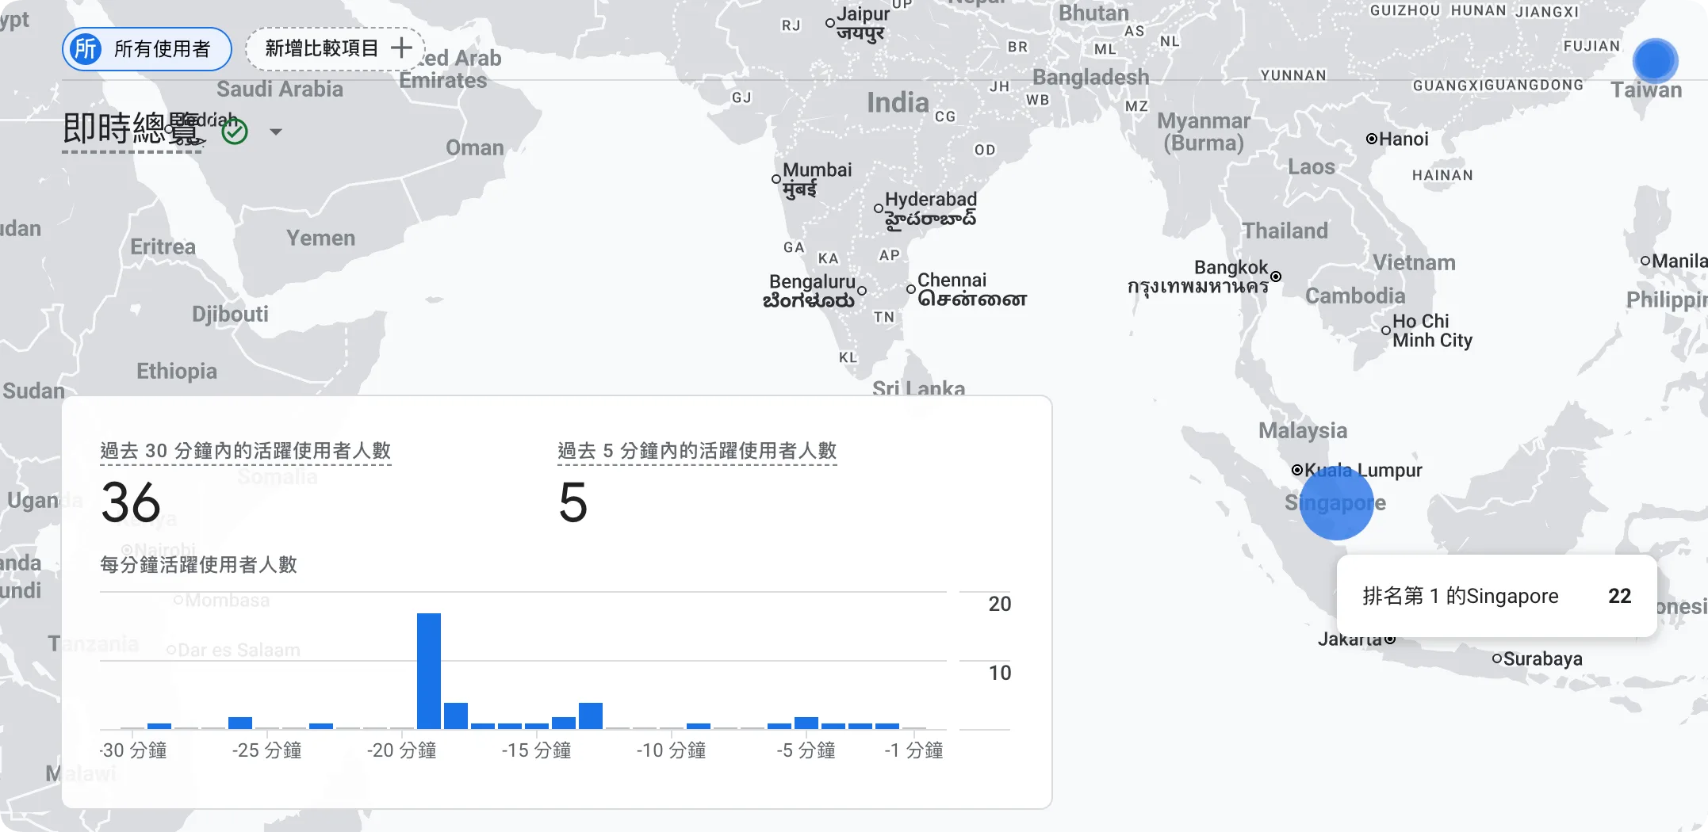Click the 排名第 1 的Singapore tooltip
This screenshot has width=1708, height=832.
pos(1496,596)
